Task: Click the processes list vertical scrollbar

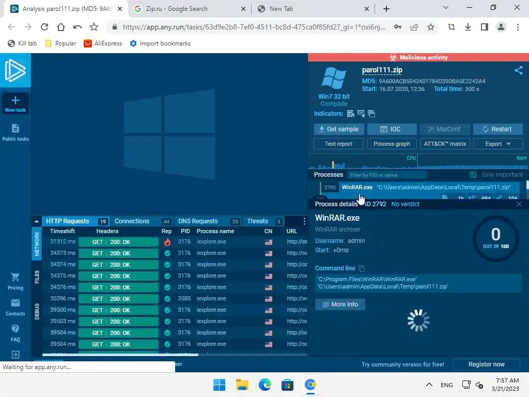Action: [527, 186]
